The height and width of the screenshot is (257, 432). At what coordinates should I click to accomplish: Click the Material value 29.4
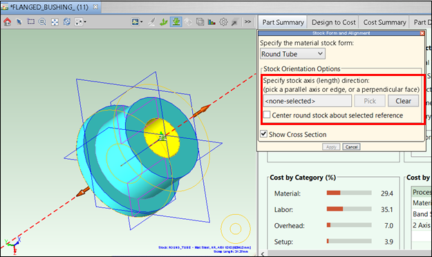point(387,193)
